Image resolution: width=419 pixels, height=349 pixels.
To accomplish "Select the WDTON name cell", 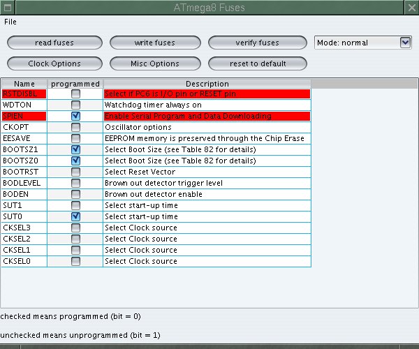I will coord(24,105).
